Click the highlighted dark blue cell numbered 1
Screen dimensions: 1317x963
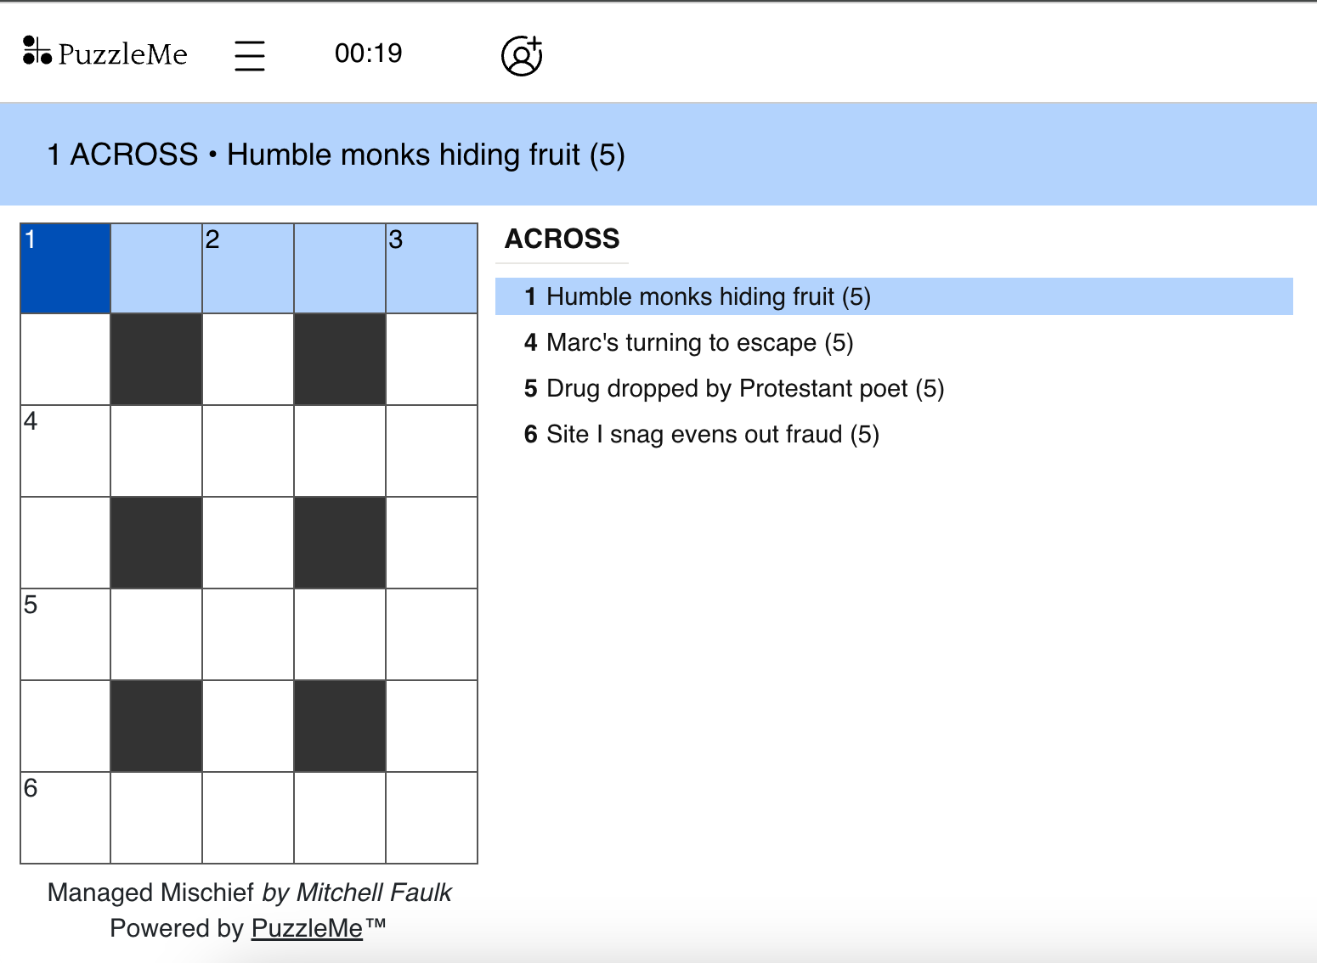pyautogui.click(x=65, y=268)
